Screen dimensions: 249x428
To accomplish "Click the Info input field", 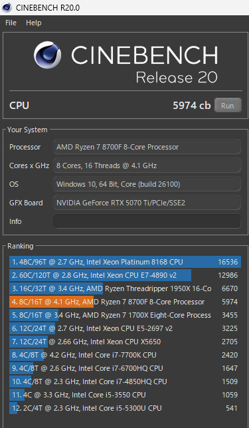I will pyautogui.click(x=147, y=221).
